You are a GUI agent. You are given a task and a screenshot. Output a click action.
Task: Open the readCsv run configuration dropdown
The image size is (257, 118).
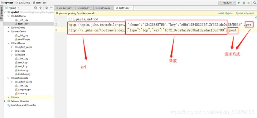point(227,3)
